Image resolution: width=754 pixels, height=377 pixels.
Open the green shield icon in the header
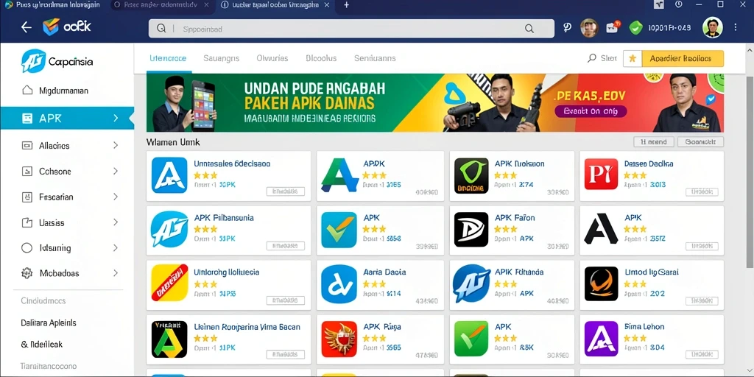[x=635, y=28]
